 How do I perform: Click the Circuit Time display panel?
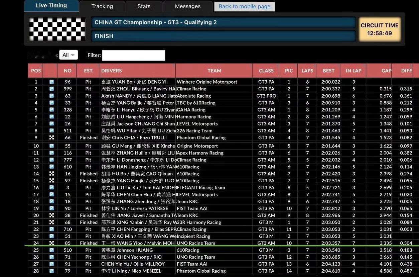379,28
